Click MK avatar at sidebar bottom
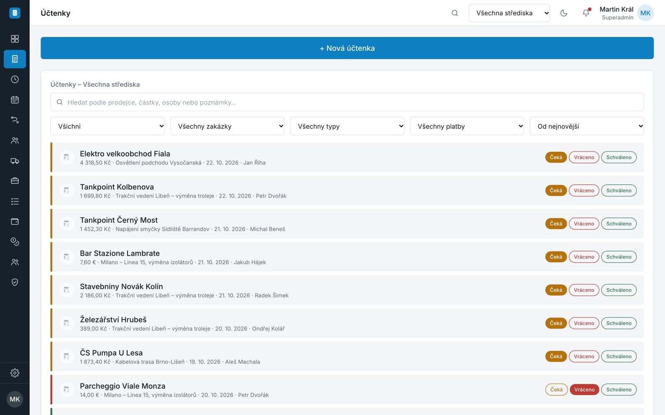 click(x=15, y=399)
